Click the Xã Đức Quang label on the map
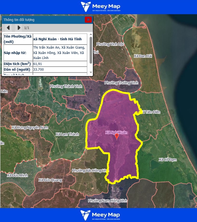 click(x=50, y=180)
